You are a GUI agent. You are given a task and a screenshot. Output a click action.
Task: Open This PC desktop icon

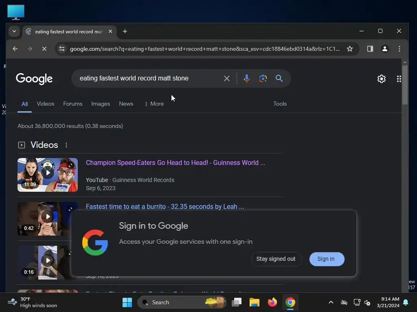point(16,12)
